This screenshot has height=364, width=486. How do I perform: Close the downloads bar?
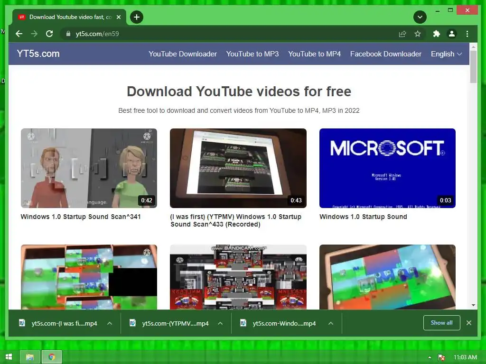[468, 323]
